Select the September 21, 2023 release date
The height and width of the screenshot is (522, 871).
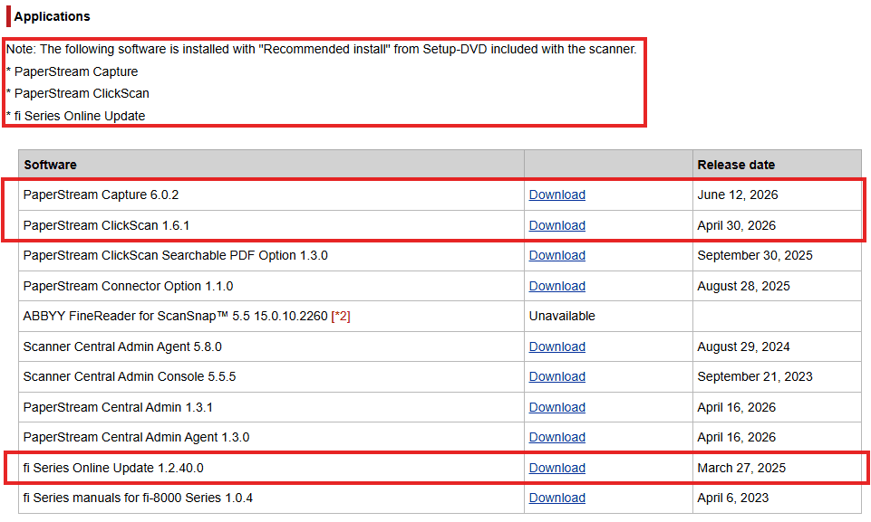(x=754, y=376)
